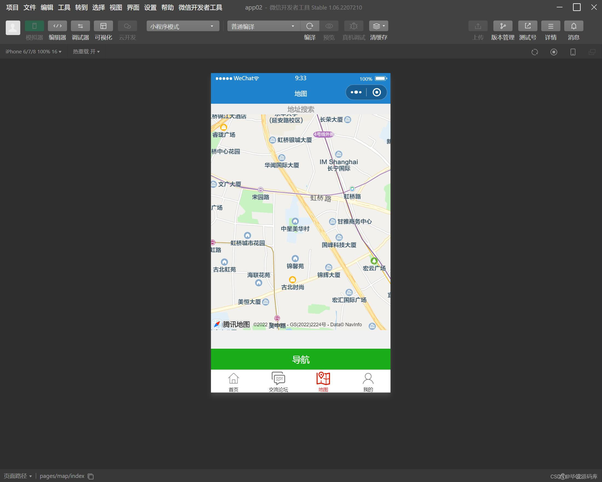Open the 视图 menu

coord(116,8)
